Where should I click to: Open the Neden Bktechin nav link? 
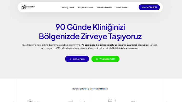105,8
